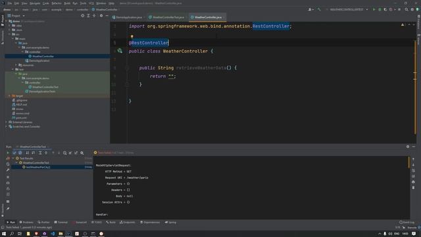Select opened file target icon in Project panel
Screen dimensions: 421x237
tap(82, 16)
